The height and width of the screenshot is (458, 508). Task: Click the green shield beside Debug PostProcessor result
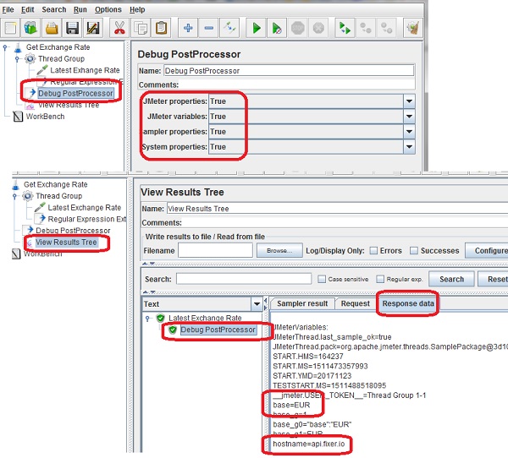coord(173,330)
